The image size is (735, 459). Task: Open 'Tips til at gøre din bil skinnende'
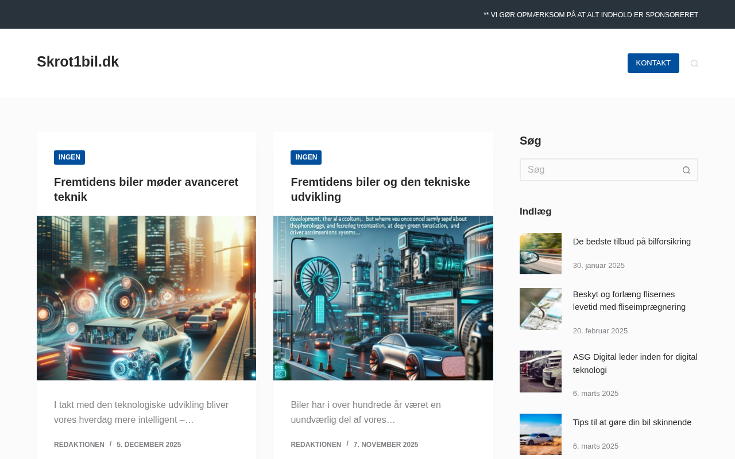tap(632, 422)
